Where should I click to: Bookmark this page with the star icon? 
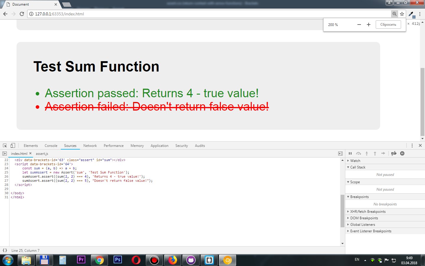pyautogui.click(x=402, y=14)
